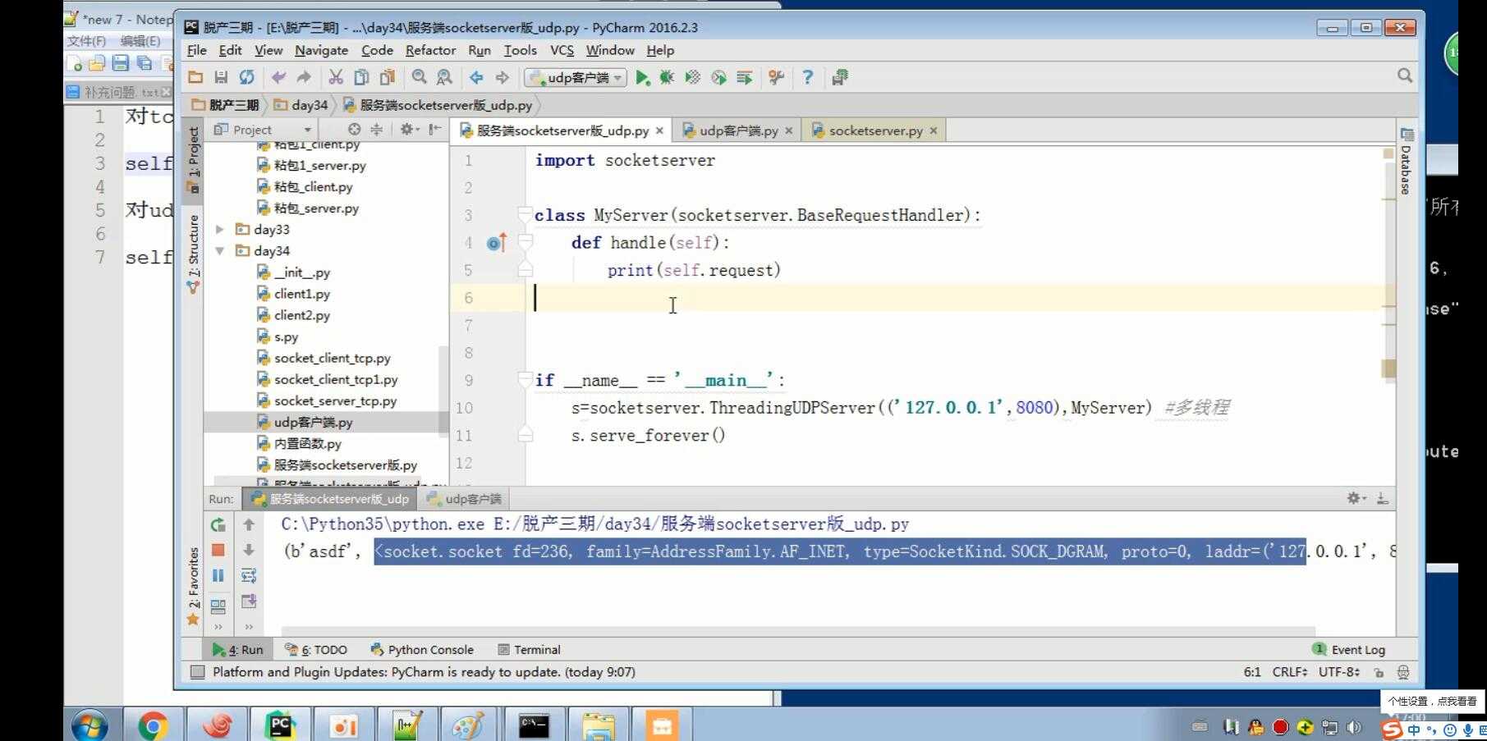Run with coverage toolbar icon

(x=692, y=77)
